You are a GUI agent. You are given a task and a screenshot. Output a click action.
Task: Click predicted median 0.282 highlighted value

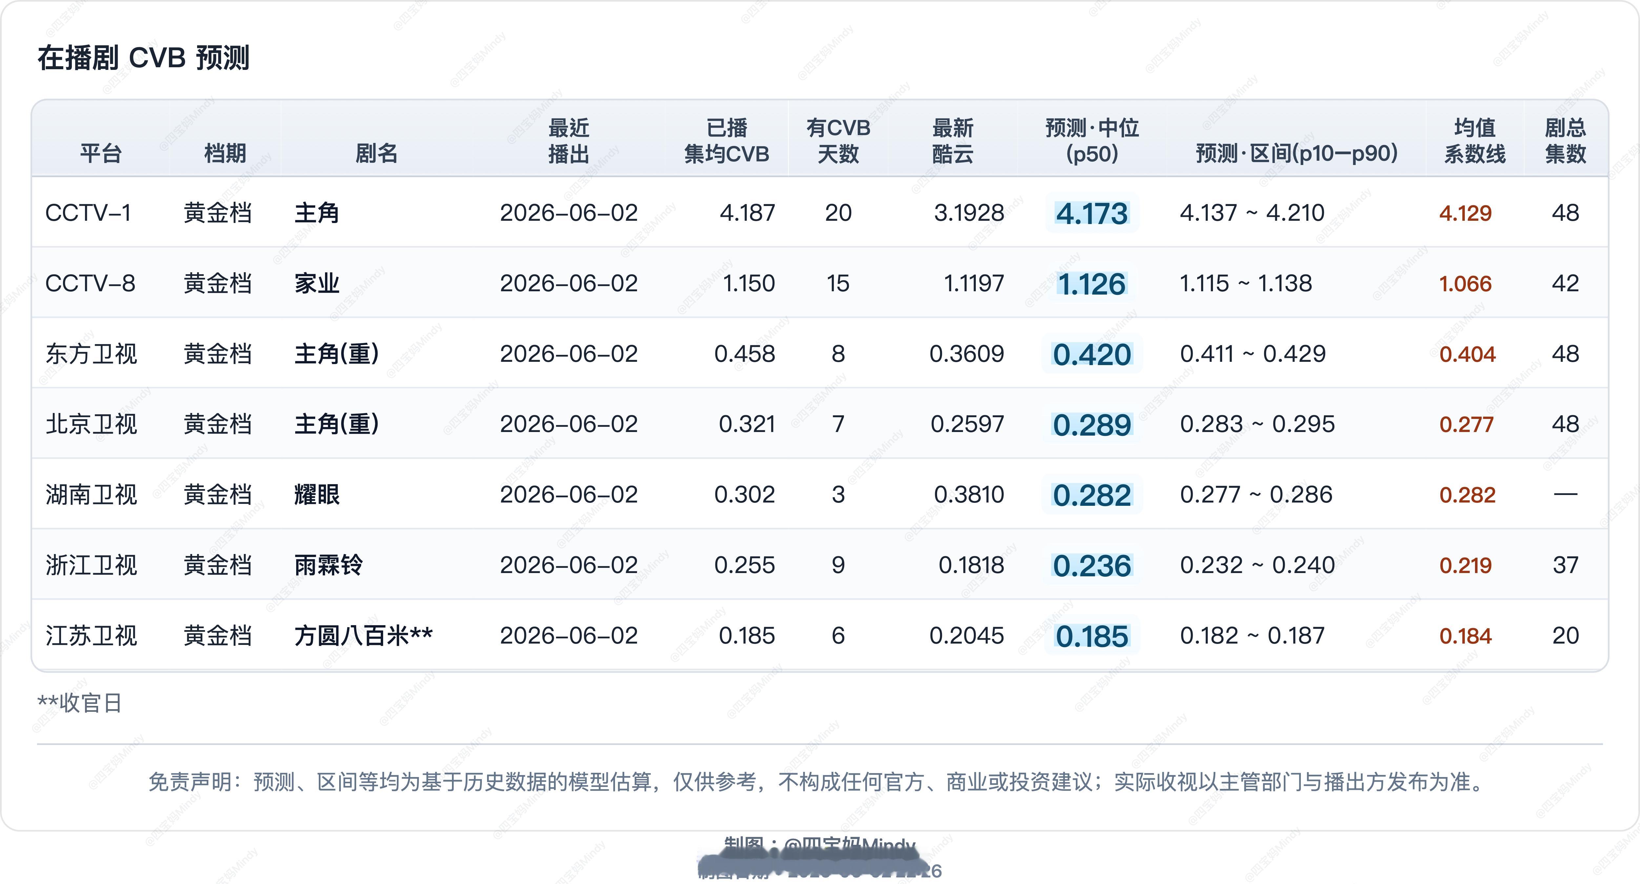pos(1092,496)
